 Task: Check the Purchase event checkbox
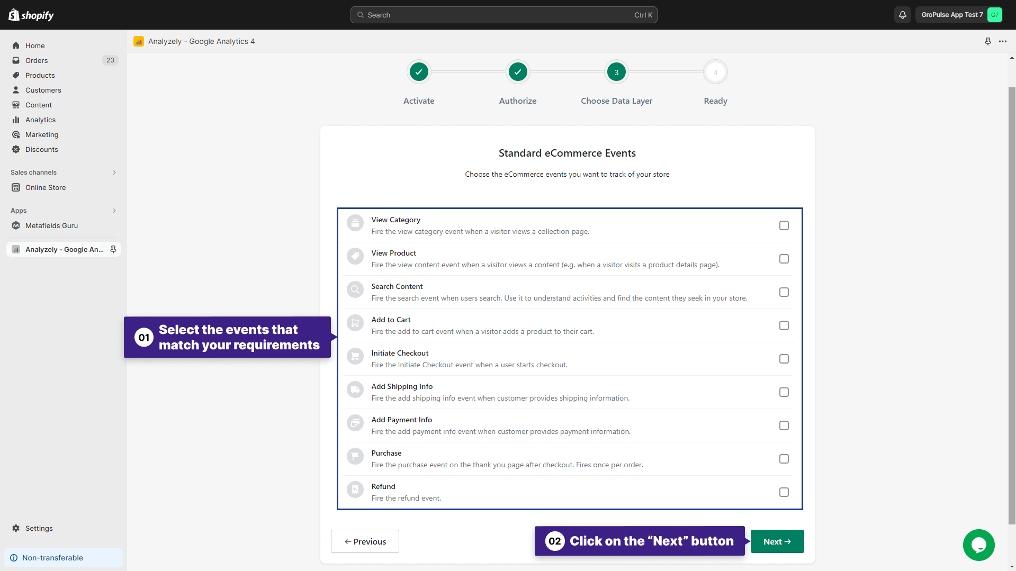(784, 459)
